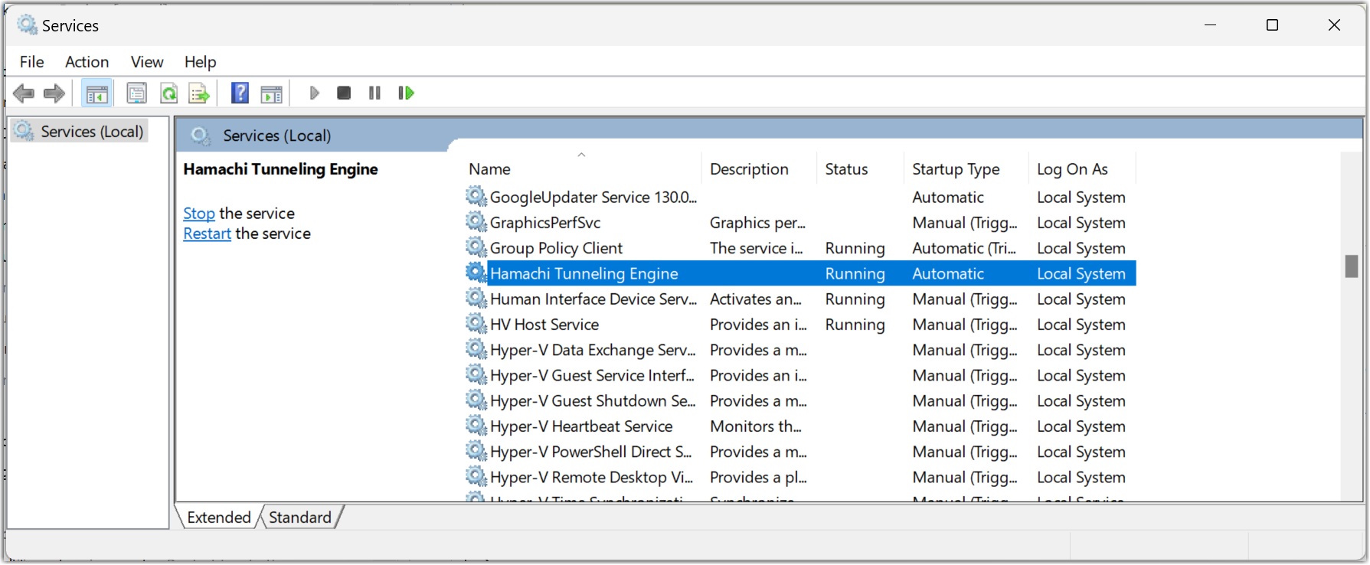Sort by the Name column header
The image size is (1370, 565).
(582, 169)
